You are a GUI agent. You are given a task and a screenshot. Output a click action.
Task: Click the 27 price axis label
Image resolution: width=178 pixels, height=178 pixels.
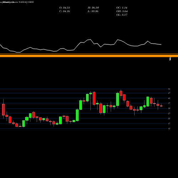(x=169, y=114)
